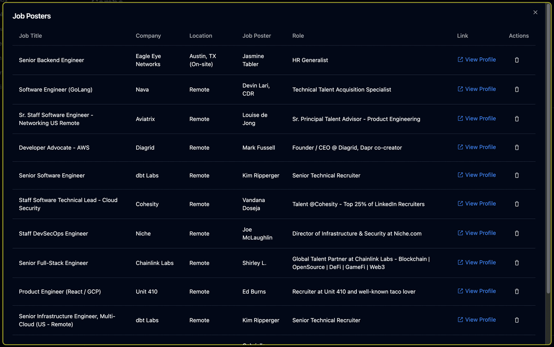Remove the Aviatrix job poster entry
This screenshot has height=347, width=554.
517,119
